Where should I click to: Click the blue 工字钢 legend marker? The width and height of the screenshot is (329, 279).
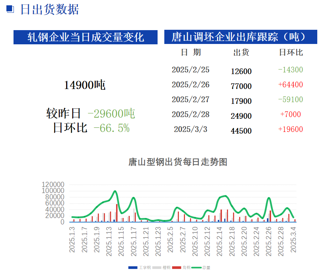(133, 268)
